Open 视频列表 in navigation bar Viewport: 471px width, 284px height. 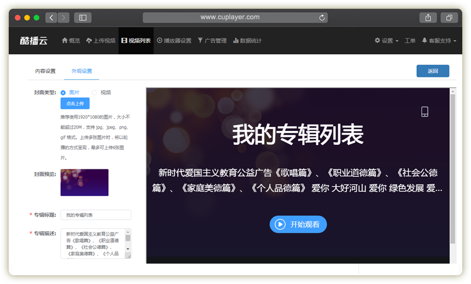click(x=136, y=41)
